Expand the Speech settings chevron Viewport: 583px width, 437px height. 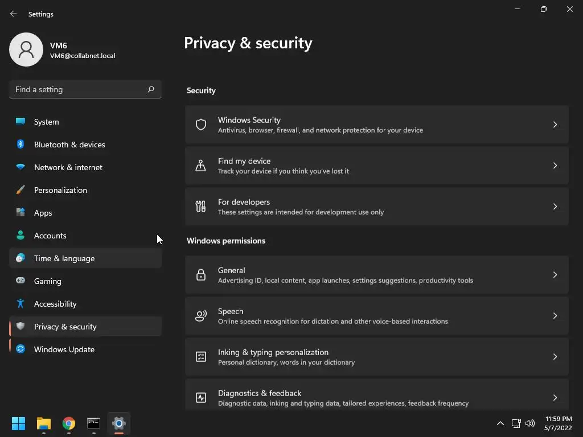click(555, 316)
